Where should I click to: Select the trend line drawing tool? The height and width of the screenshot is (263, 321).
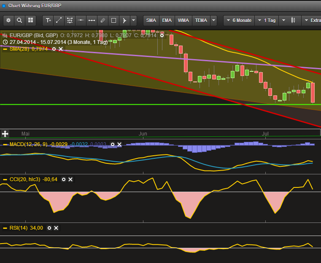pyautogui.click(x=59, y=20)
